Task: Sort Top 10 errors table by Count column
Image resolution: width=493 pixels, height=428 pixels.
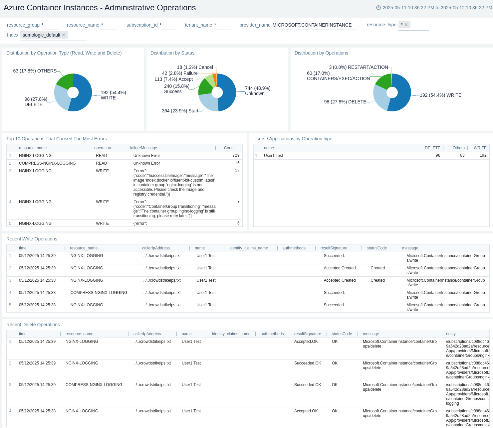Action: point(229,148)
